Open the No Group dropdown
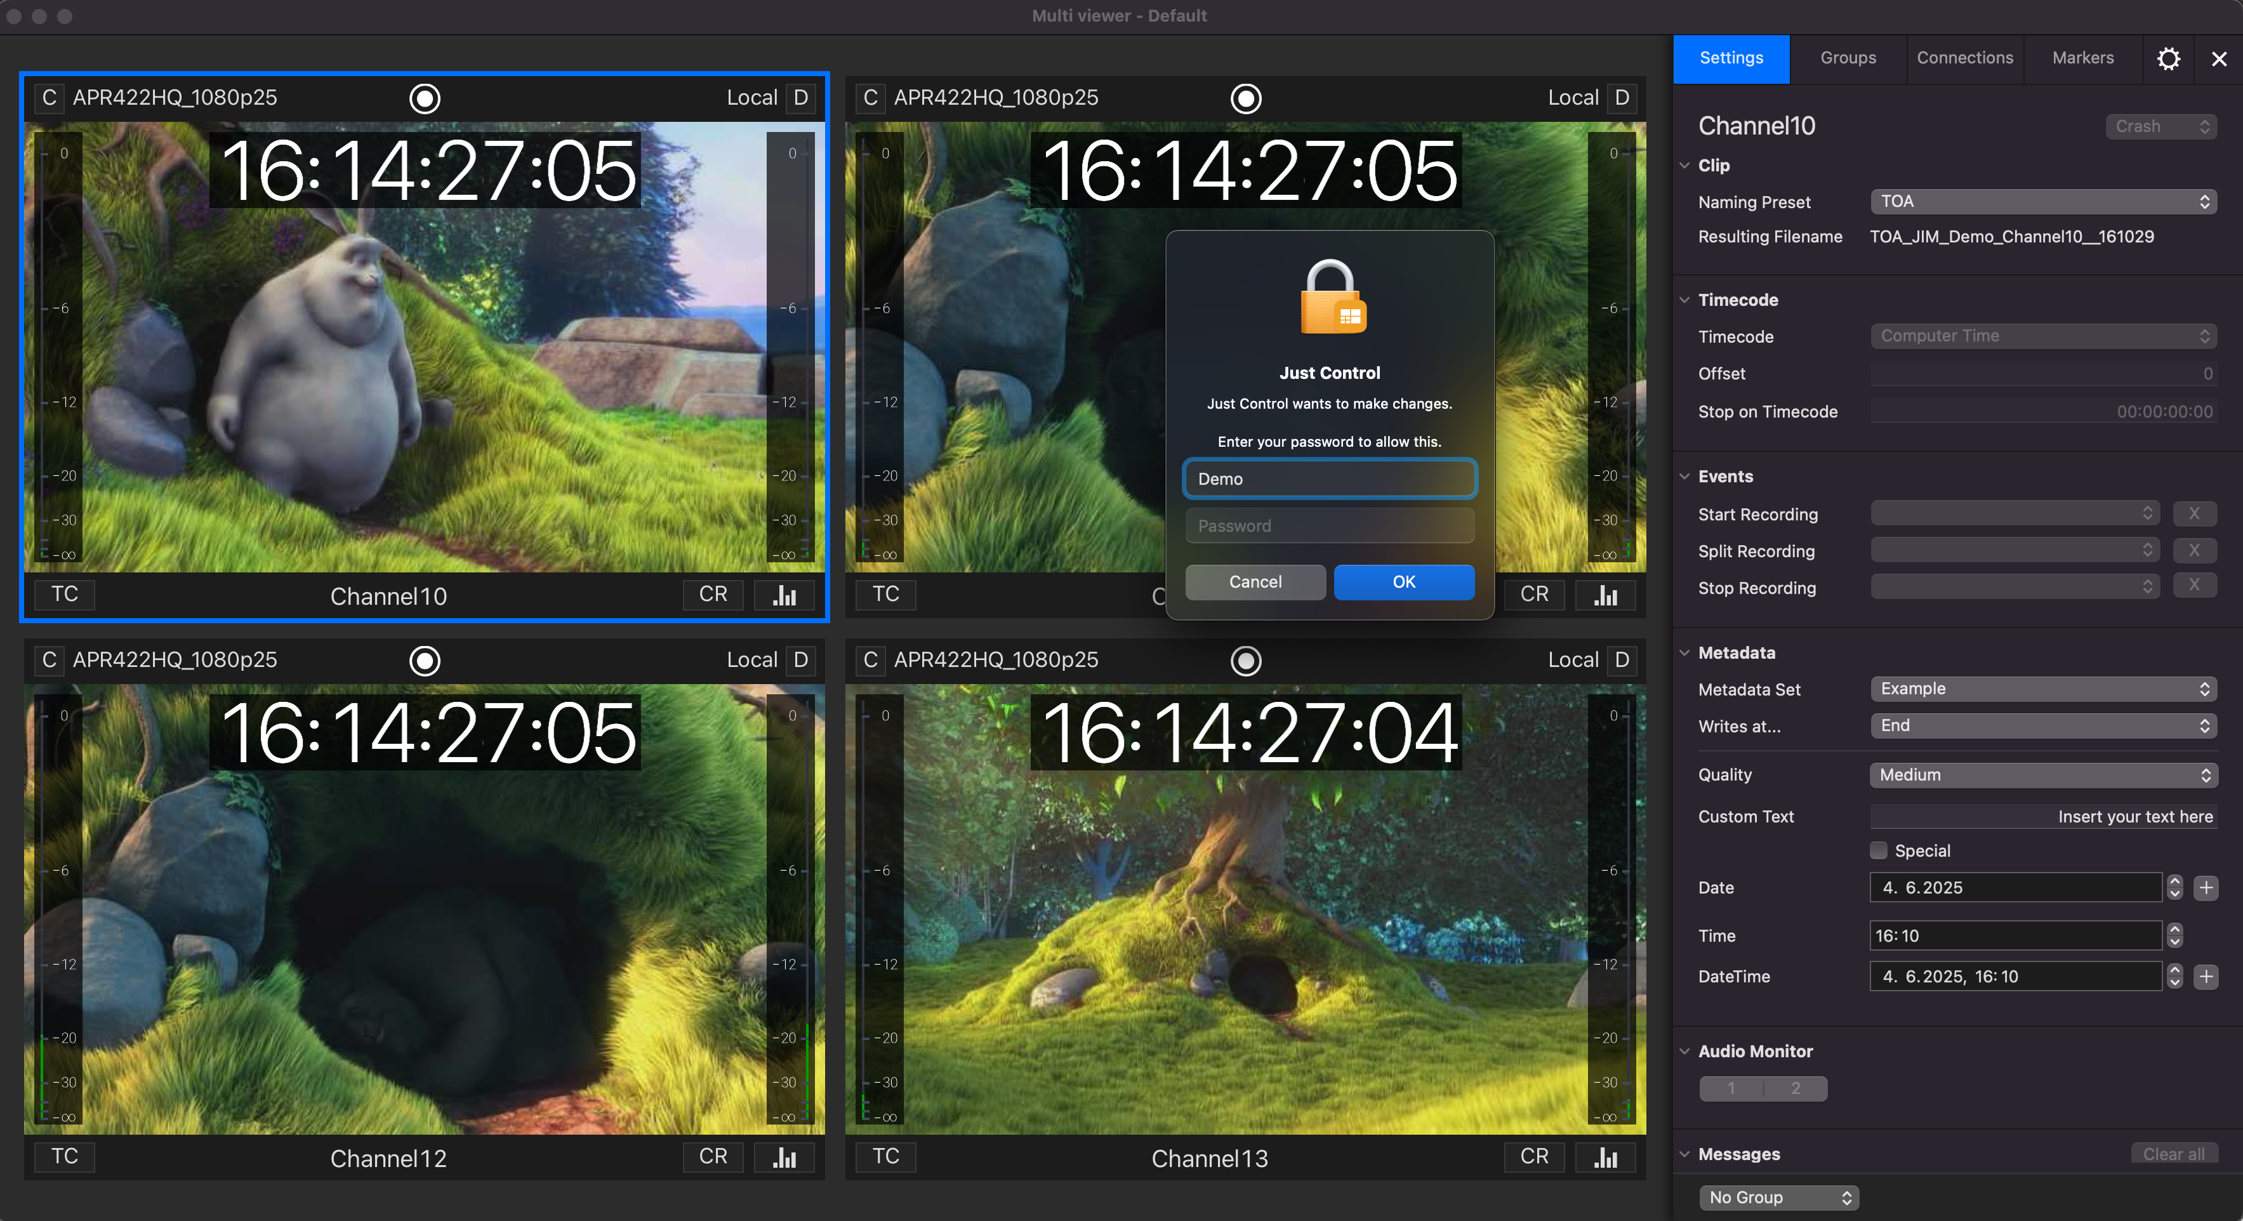The width and height of the screenshot is (2243, 1221). pyautogui.click(x=1779, y=1198)
